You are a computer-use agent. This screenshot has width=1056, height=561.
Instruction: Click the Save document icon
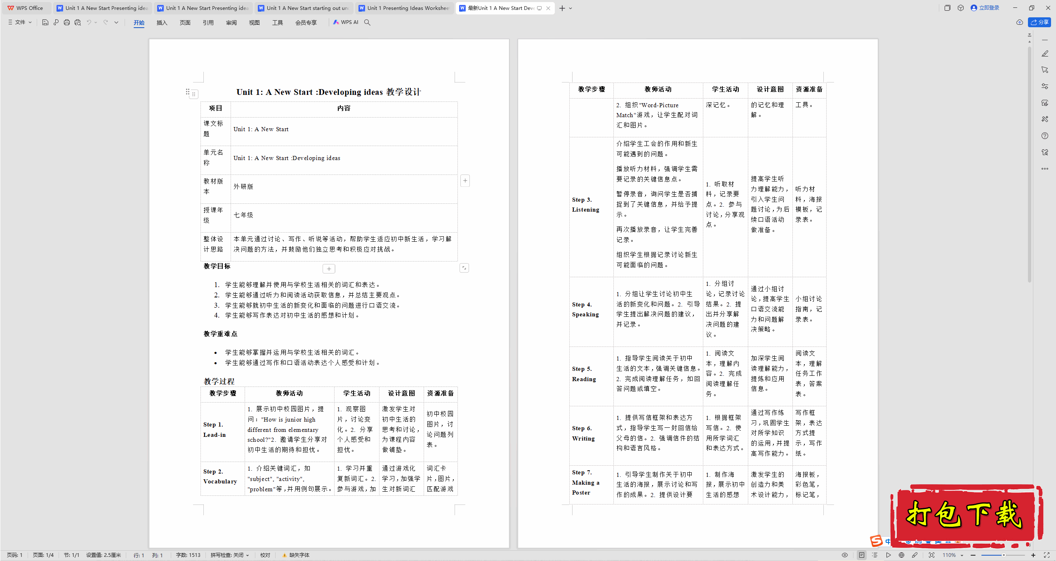pos(45,22)
